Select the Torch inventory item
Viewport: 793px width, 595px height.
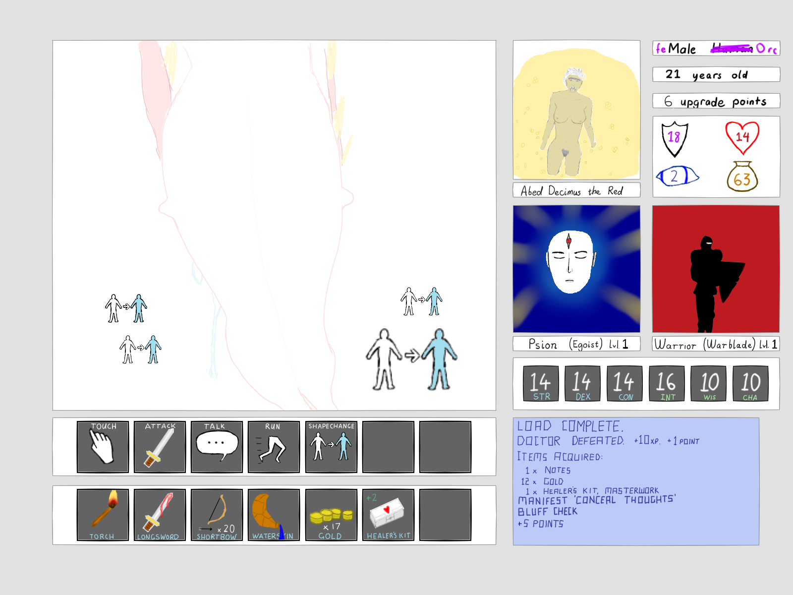coord(103,515)
